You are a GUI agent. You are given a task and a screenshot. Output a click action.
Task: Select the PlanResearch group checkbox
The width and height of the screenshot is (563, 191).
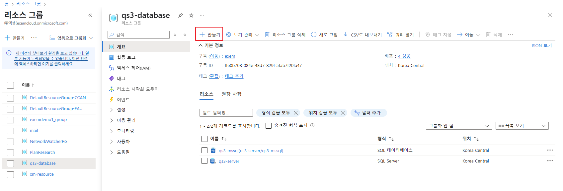coord(11,153)
